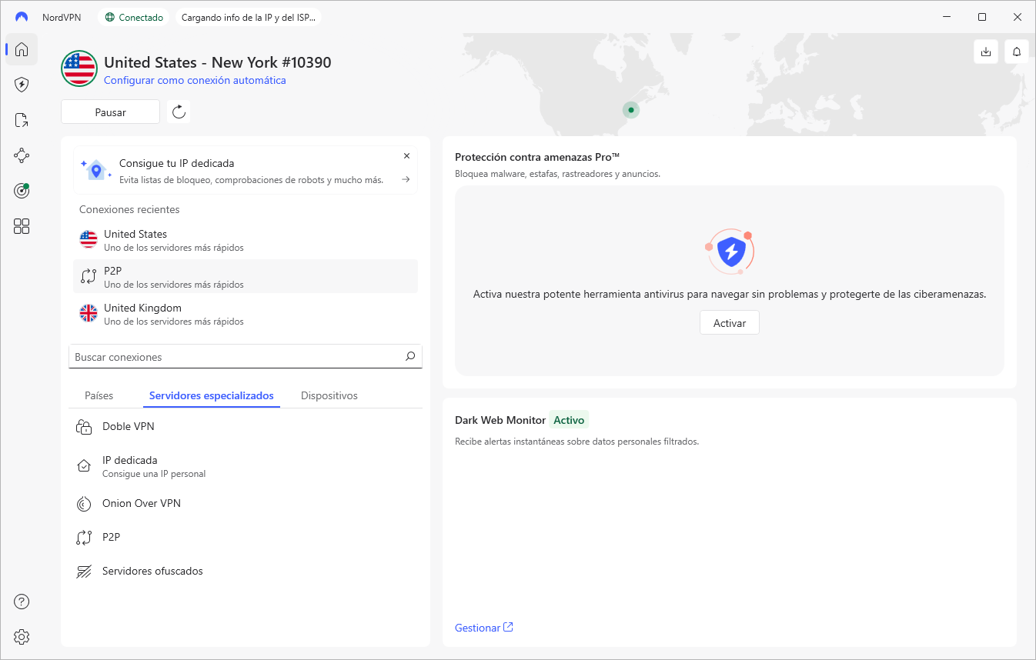1036x660 pixels.
Task: Select Onion Over VPN server type
Action: 142,503
